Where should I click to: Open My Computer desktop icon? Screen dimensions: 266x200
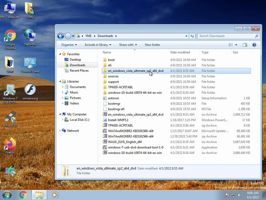point(10,10)
